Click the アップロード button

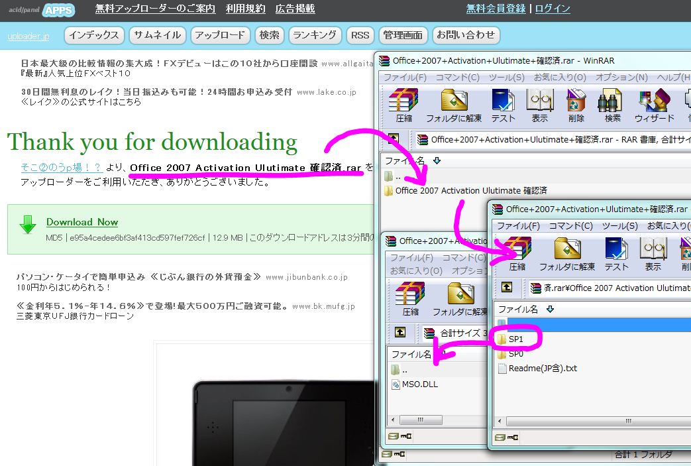[221, 35]
